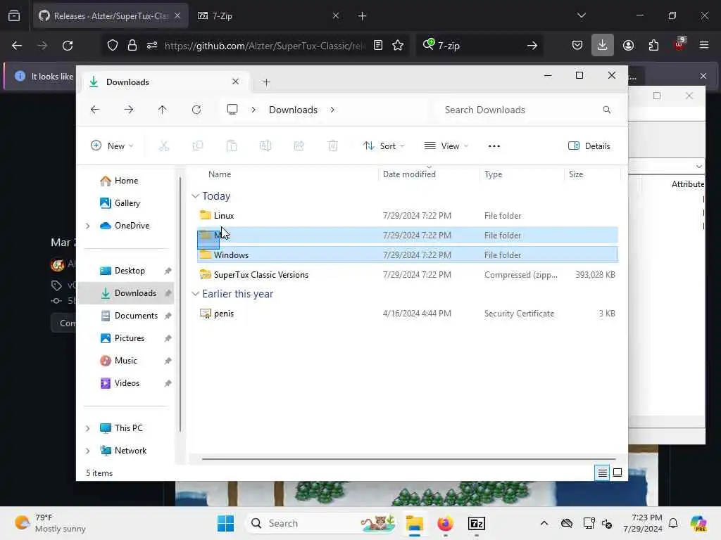
Task: Open Firefox extensions puzzle icon
Action: tap(653, 45)
